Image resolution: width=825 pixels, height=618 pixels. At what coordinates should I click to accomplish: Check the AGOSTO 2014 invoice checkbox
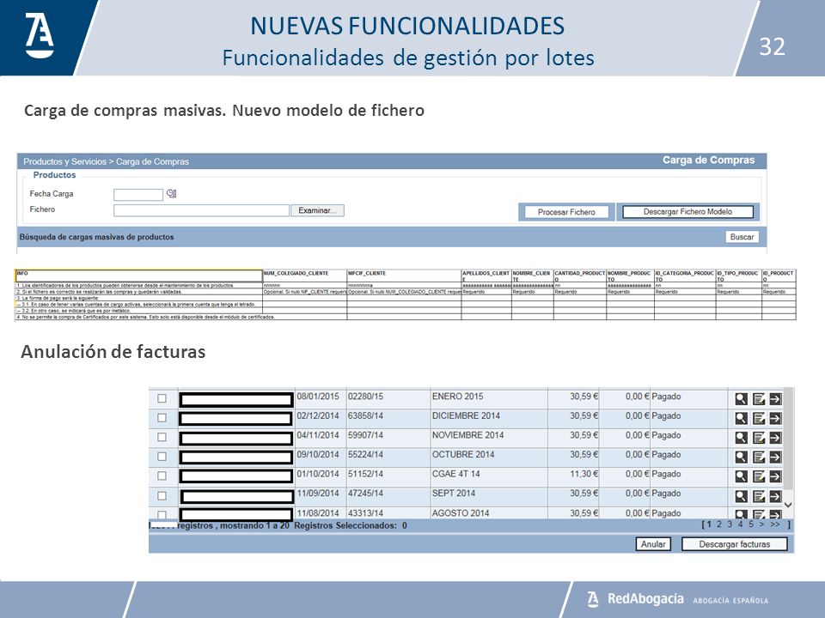point(162,514)
